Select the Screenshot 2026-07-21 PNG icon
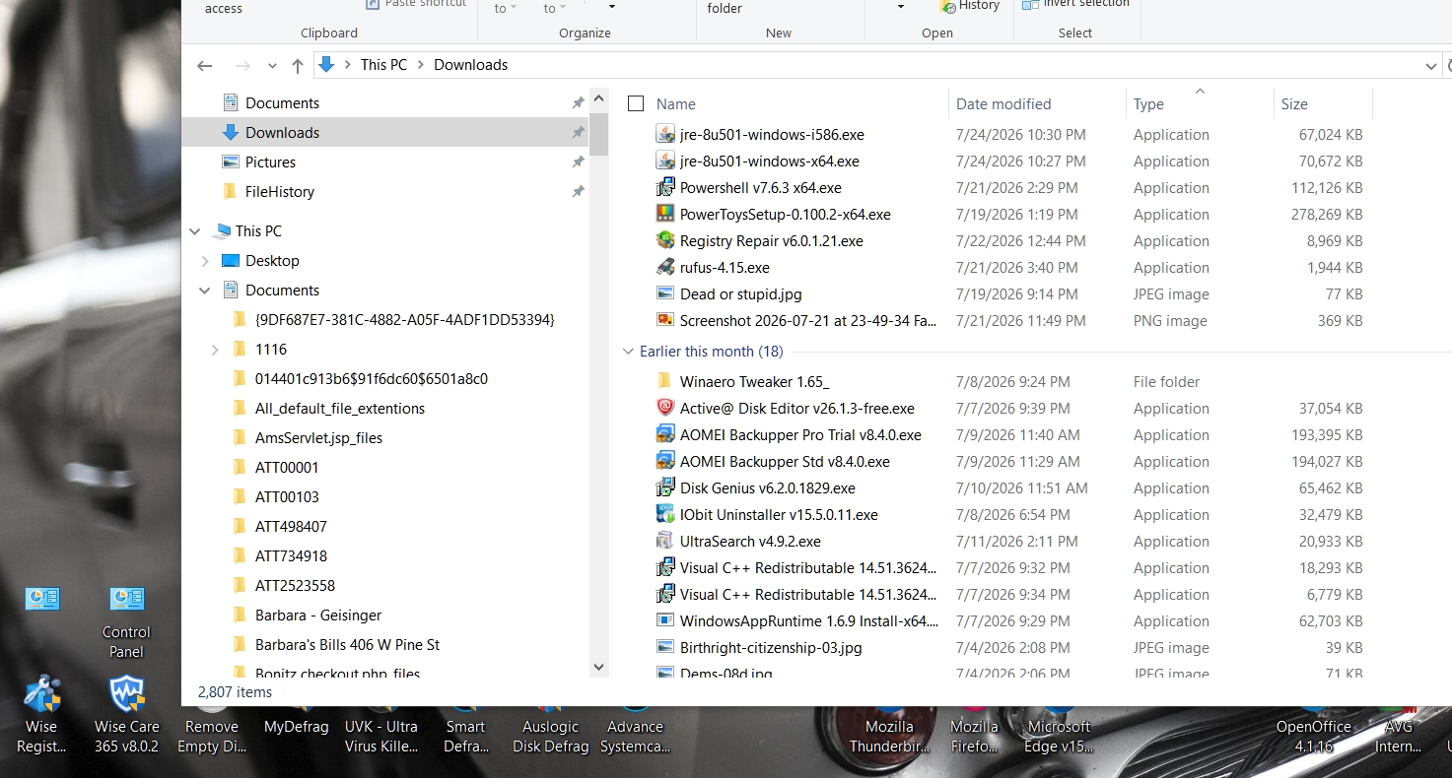This screenshot has height=778, width=1452. click(x=665, y=320)
